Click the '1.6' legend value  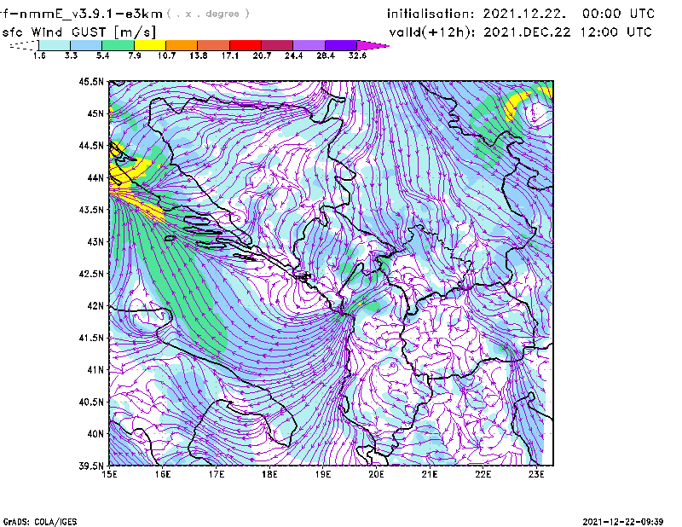(39, 55)
